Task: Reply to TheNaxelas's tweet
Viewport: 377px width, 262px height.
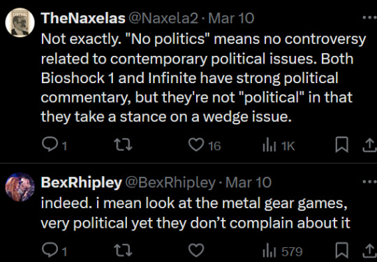Action: point(54,145)
